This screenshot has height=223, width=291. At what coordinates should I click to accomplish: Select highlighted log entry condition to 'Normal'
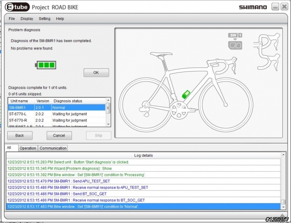(x=144, y=207)
